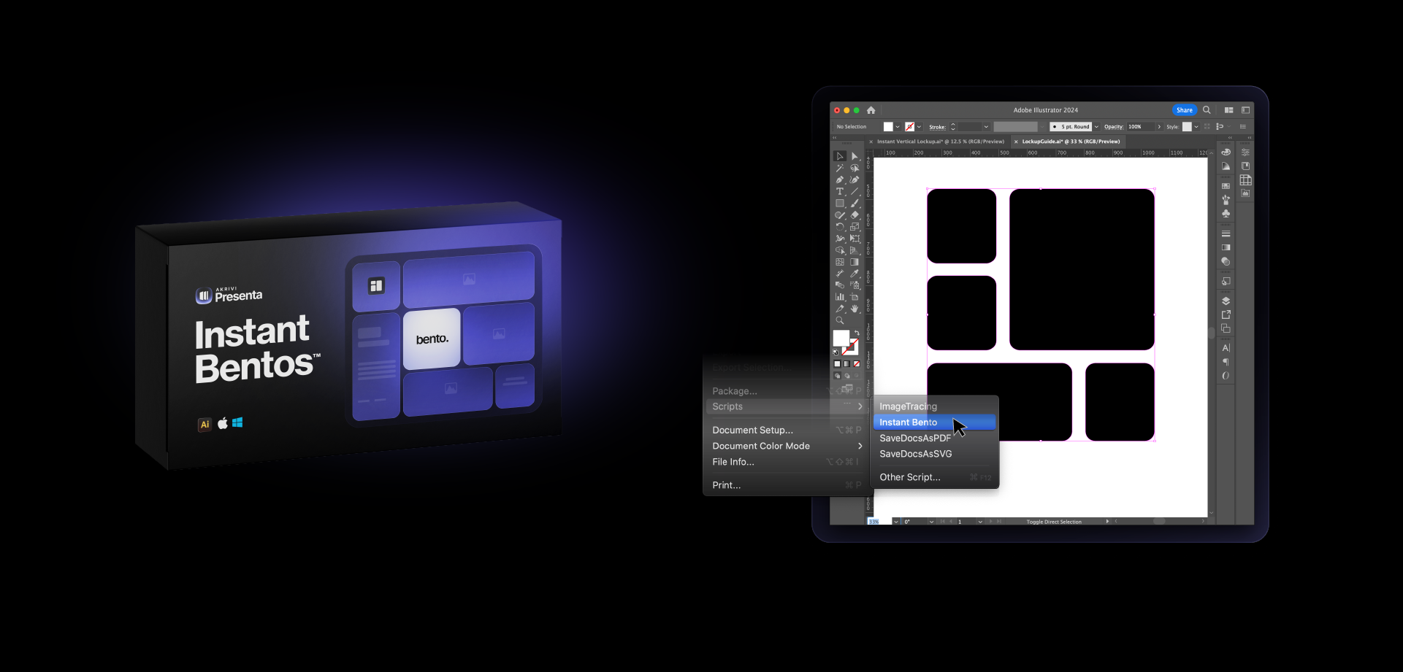Select the Hand tool
This screenshot has height=672, width=1403.
coord(855,309)
